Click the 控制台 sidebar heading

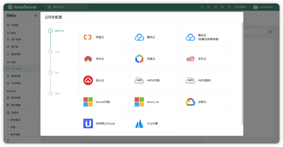click(11, 16)
